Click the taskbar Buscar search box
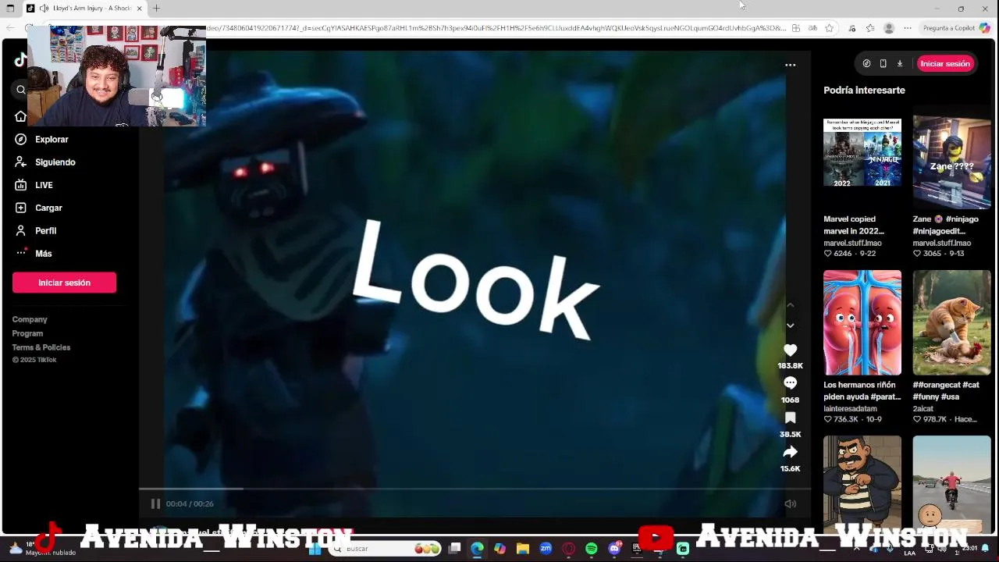Screen dimensions: 999x562 (386, 549)
